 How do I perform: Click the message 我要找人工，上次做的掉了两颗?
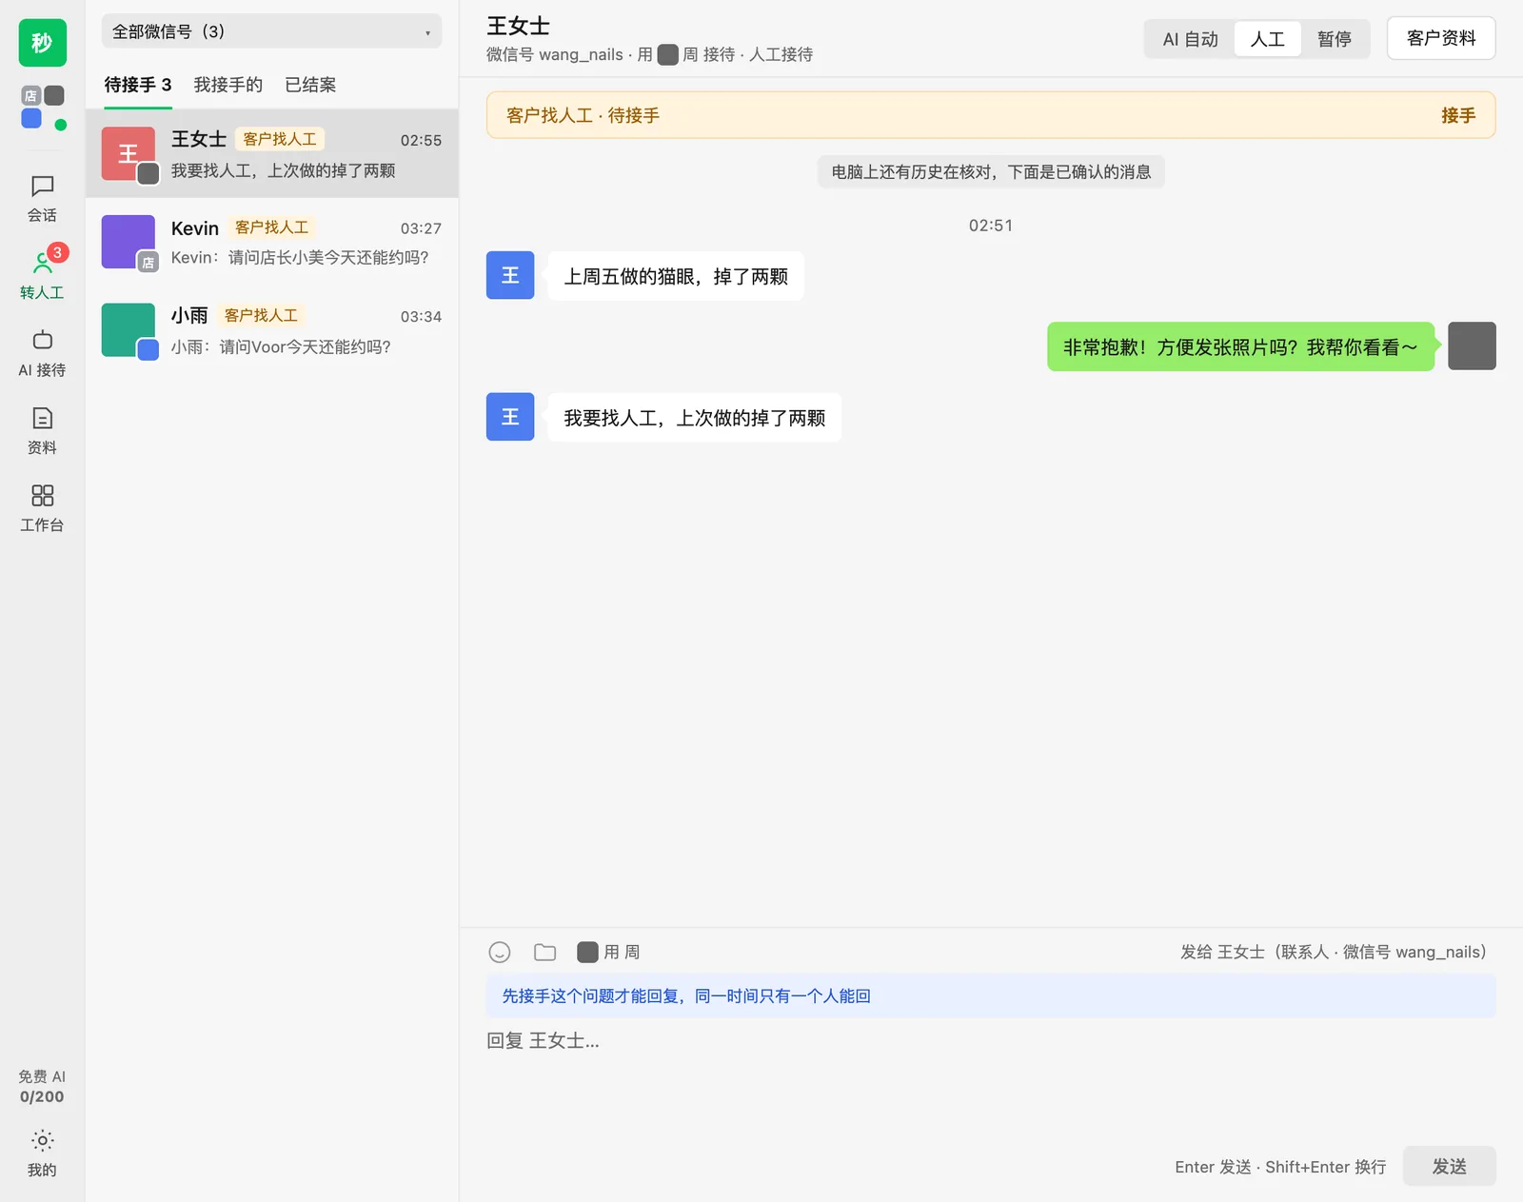coord(694,417)
